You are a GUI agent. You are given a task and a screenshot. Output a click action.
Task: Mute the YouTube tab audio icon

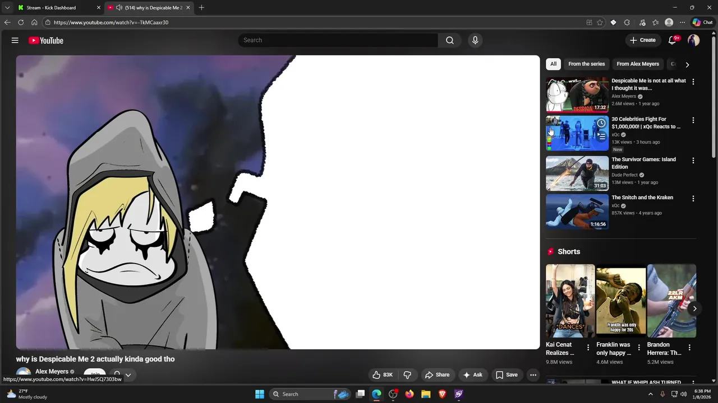(x=119, y=8)
